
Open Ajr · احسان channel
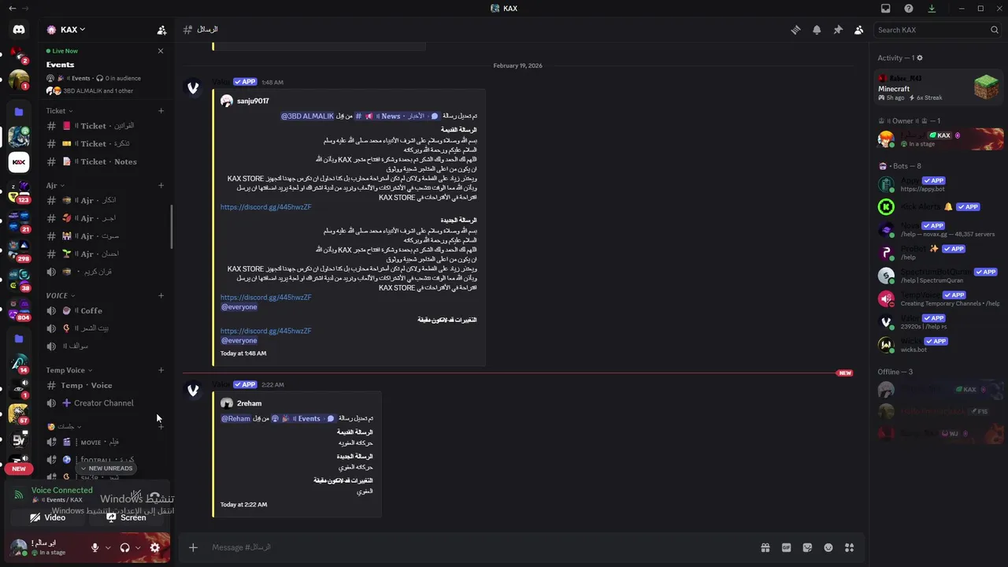click(105, 254)
